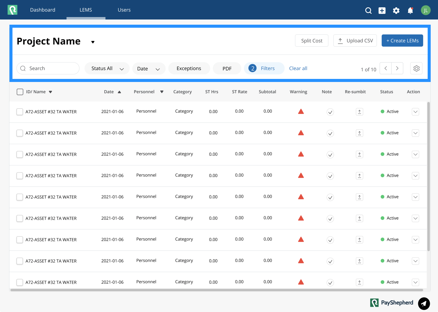Click the PayShepherd footer logo
Screen dimensions: 438x312
(392, 303)
